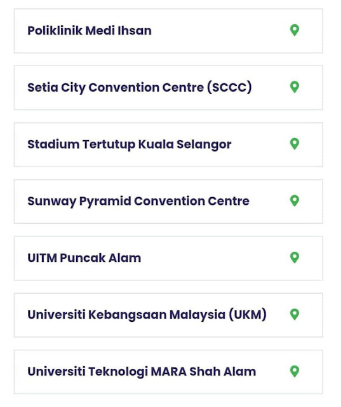The image size is (341, 407).
Task: Click blank space in Stadium Tertutup card
Action: pyautogui.click(x=259, y=144)
